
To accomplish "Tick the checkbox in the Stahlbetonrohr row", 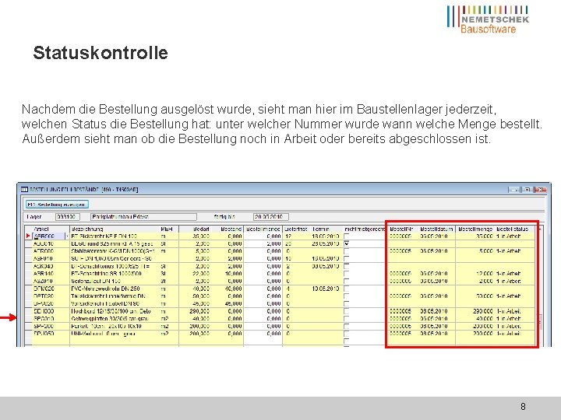I will click(x=346, y=251).
